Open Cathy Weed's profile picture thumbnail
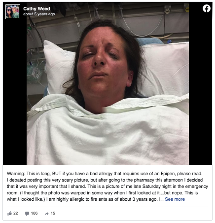 (13, 12)
